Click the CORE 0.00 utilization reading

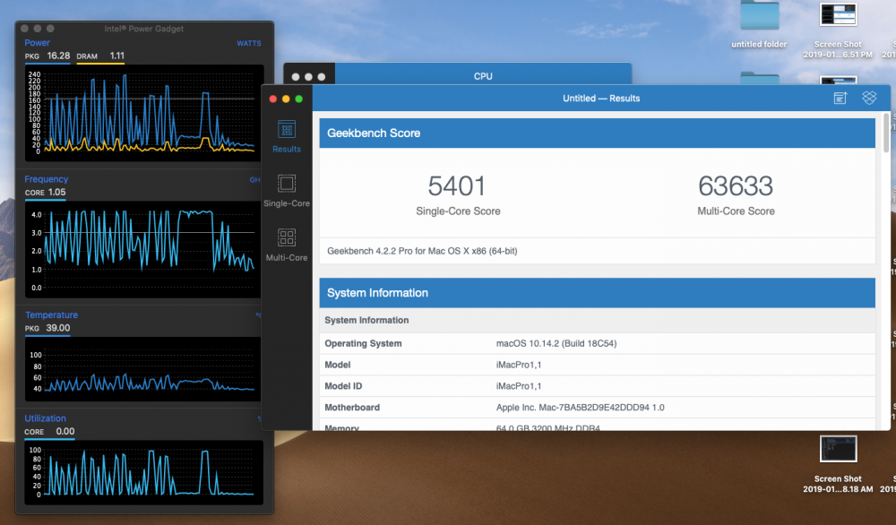pos(49,432)
